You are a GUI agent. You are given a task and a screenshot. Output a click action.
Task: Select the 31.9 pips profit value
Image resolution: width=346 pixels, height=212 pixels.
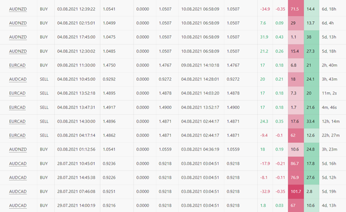coord(264,37)
